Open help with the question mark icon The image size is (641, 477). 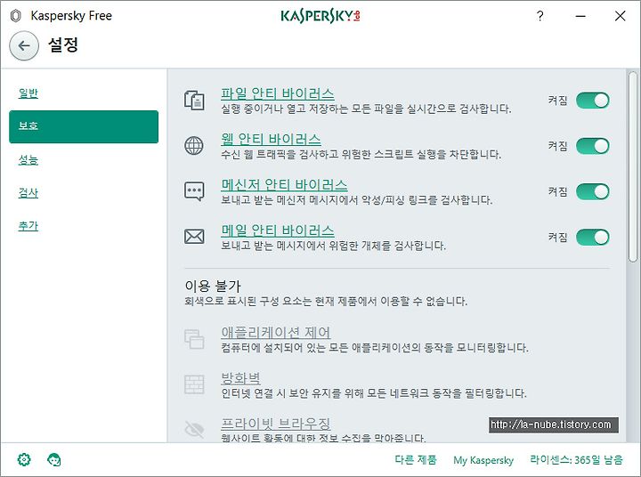coord(540,16)
